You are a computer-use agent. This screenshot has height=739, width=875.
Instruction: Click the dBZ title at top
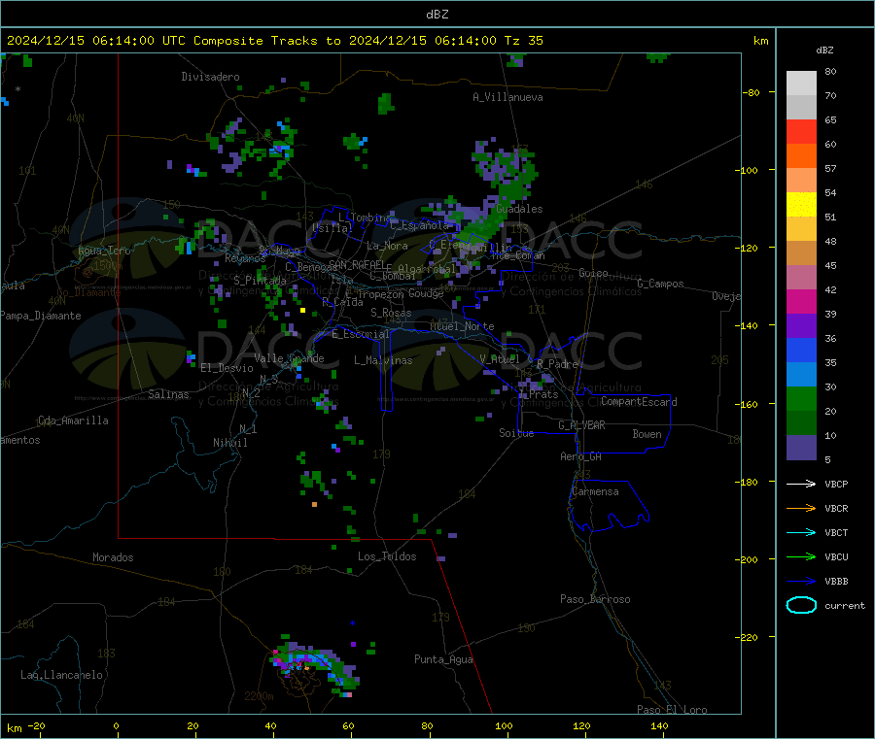click(x=437, y=15)
